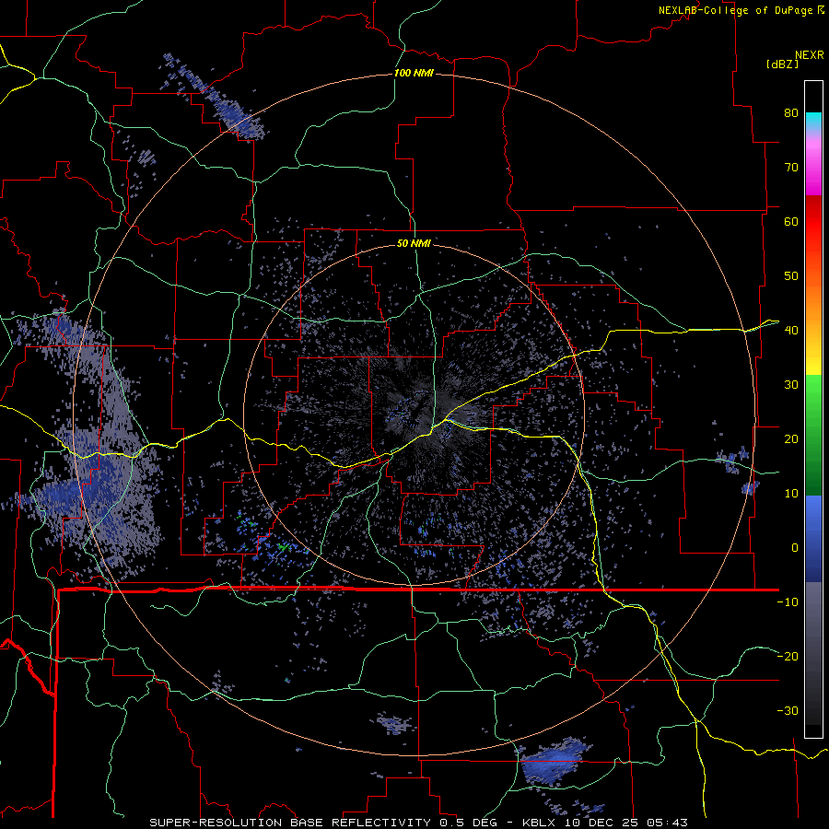Click the radar site center of the map
The height and width of the screenshot is (829, 829).
414,414
